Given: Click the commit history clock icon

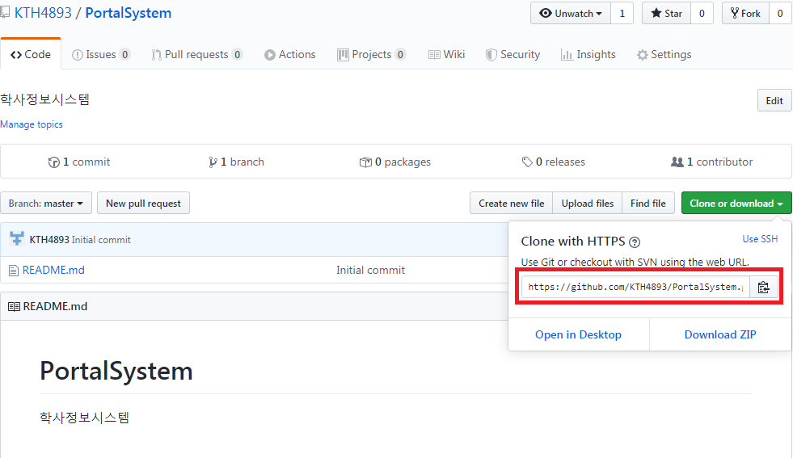Looking at the screenshot, I should (53, 162).
